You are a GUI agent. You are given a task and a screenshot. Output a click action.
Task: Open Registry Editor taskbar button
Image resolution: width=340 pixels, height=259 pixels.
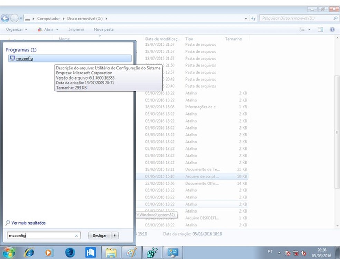coord(152,252)
